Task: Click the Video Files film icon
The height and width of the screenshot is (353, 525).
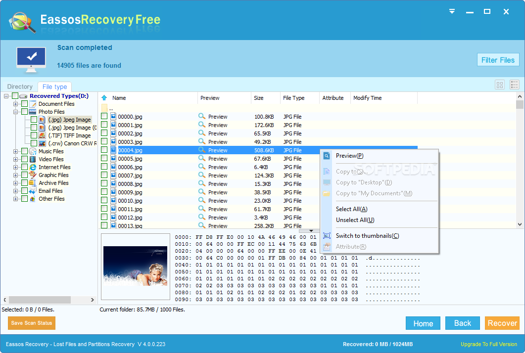Action: [x=33, y=159]
